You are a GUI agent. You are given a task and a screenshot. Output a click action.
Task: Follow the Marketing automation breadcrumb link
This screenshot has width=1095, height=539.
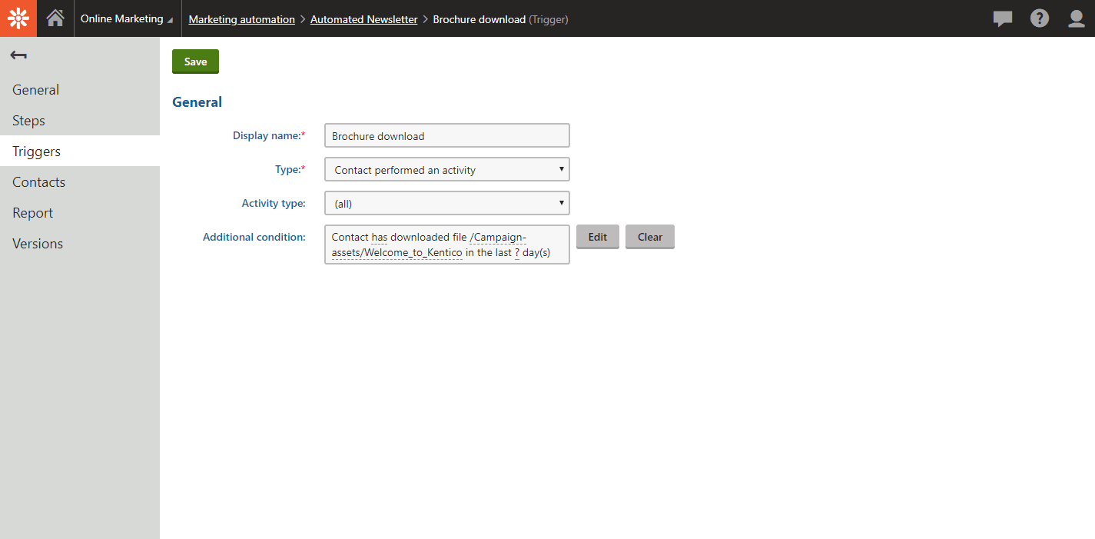tap(242, 19)
